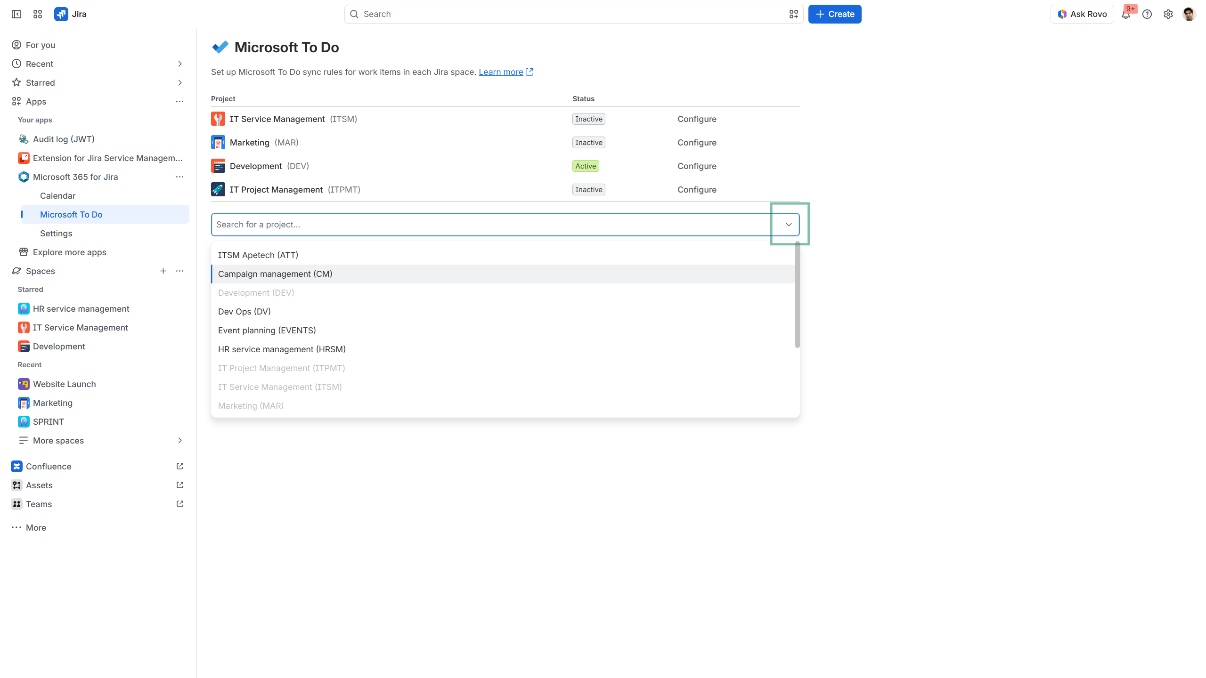Open the IT Service Management starred space

click(x=101, y=327)
